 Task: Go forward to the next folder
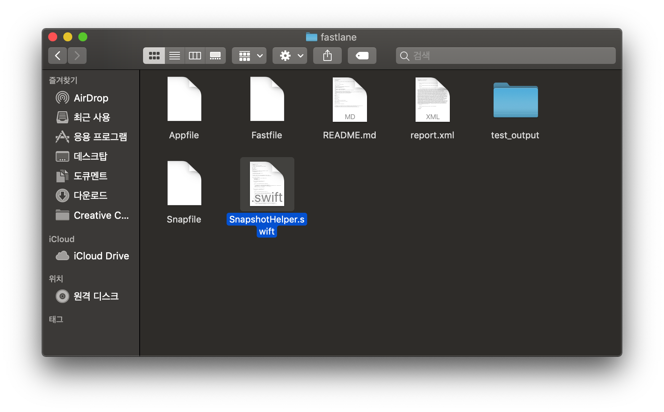77,56
